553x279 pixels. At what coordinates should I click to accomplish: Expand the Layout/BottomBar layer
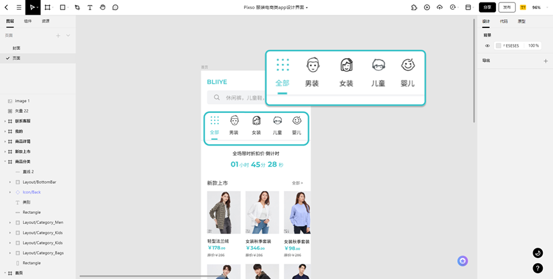[x=10, y=182]
